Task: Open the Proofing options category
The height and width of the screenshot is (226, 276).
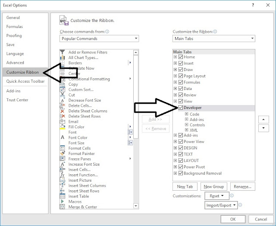Action: 25,35
